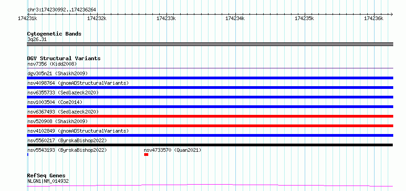Click the nsv6355733 (Sedlazeck2020) label

pyautogui.click(x=63, y=93)
